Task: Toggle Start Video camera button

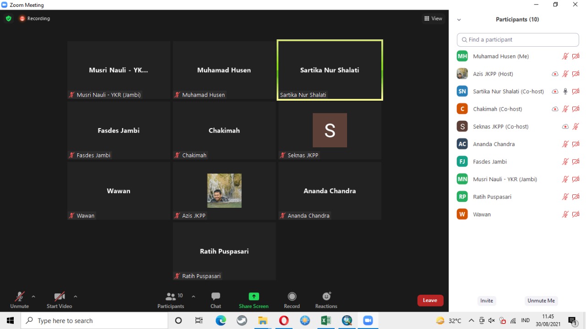Action: coord(59,297)
